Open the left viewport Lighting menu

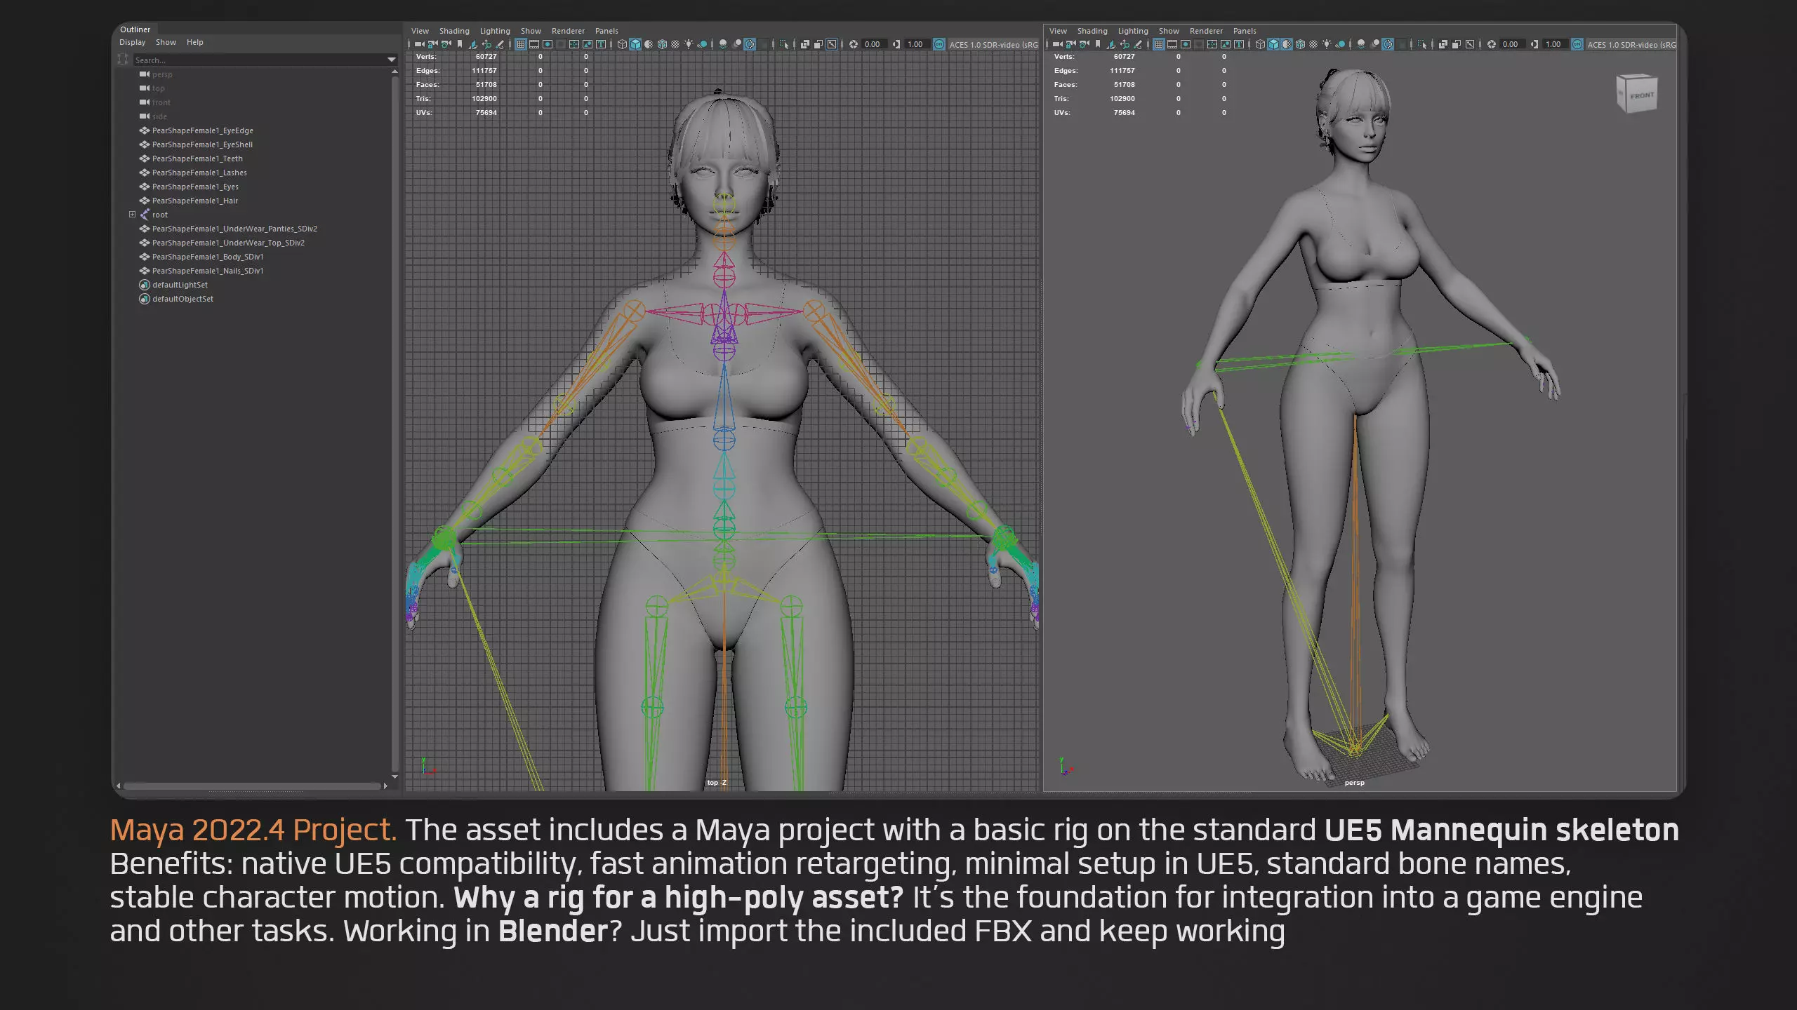pyautogui.click(x=495, y=31)
